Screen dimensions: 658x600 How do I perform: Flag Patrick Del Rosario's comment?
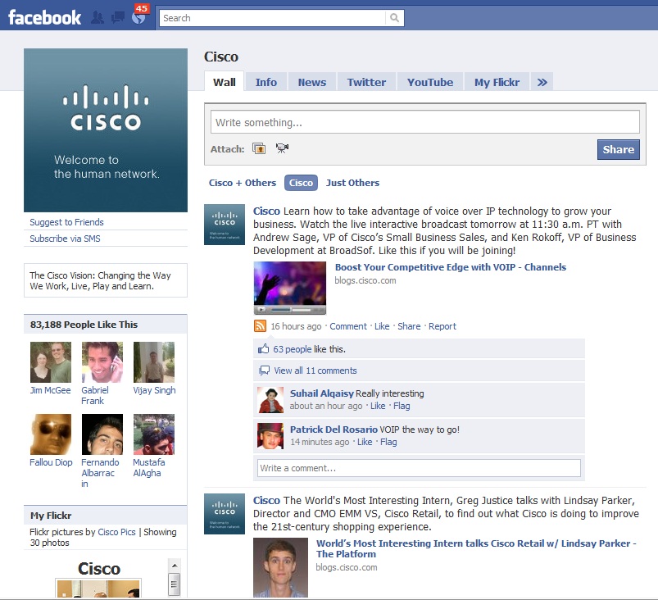click(388, 442)
